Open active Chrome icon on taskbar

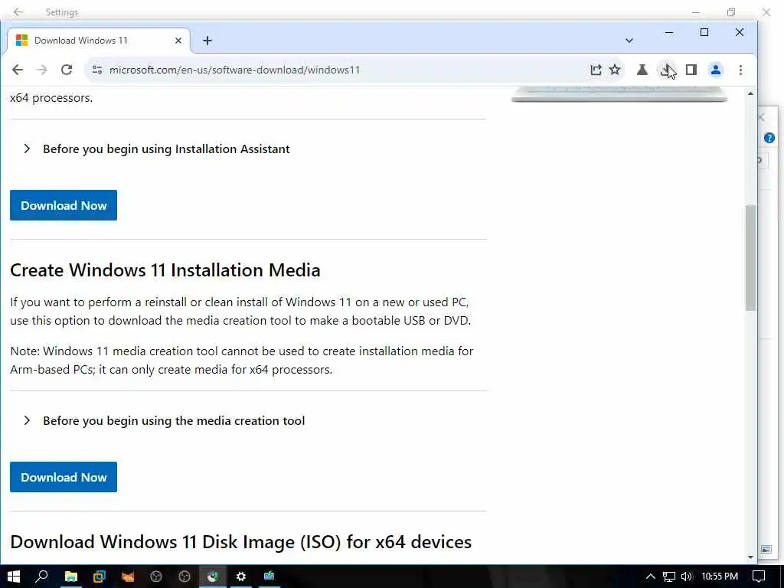point(213,577)
